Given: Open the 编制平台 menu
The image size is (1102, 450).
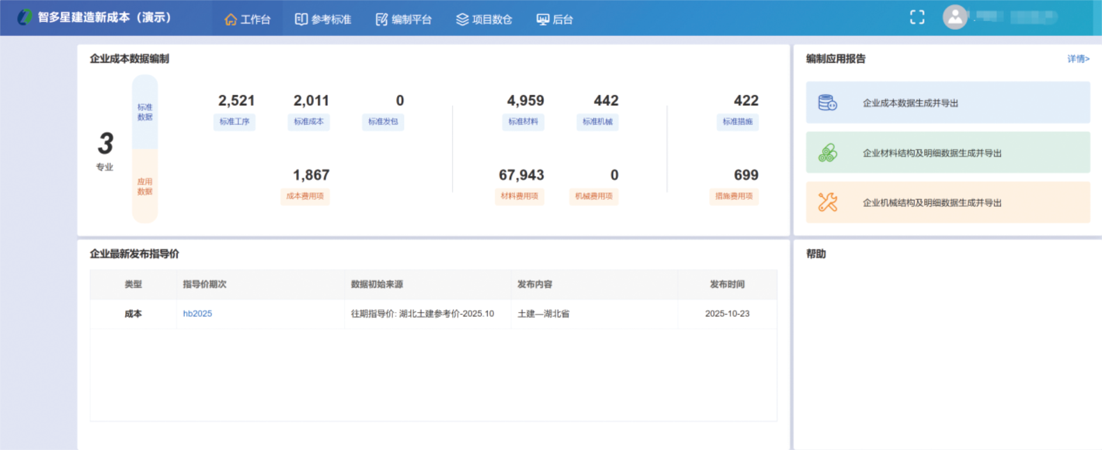Looking at the screenshot, I should (x=404, y=20).
